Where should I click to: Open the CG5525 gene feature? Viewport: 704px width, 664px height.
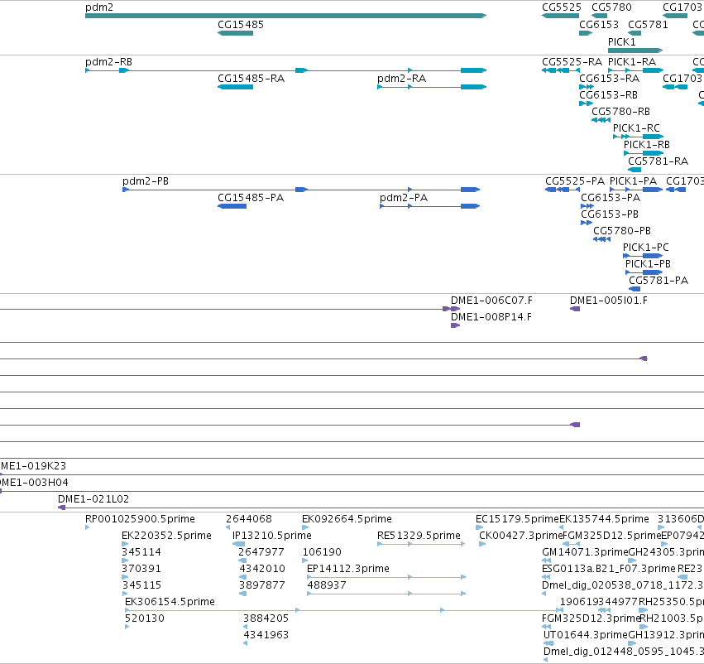coord(560,16)
